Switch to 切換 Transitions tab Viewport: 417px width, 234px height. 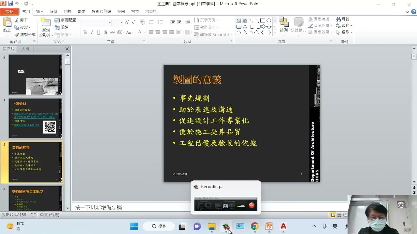(x=68, y=12)
